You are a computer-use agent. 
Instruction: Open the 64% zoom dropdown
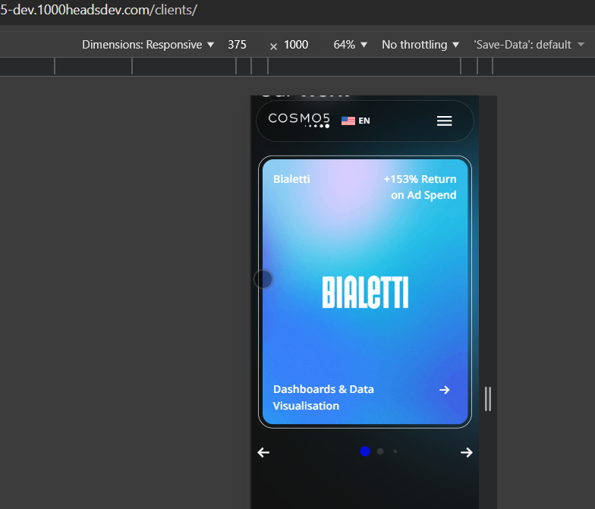click(350, 45)
